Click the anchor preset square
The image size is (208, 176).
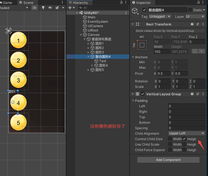point(142,45)
